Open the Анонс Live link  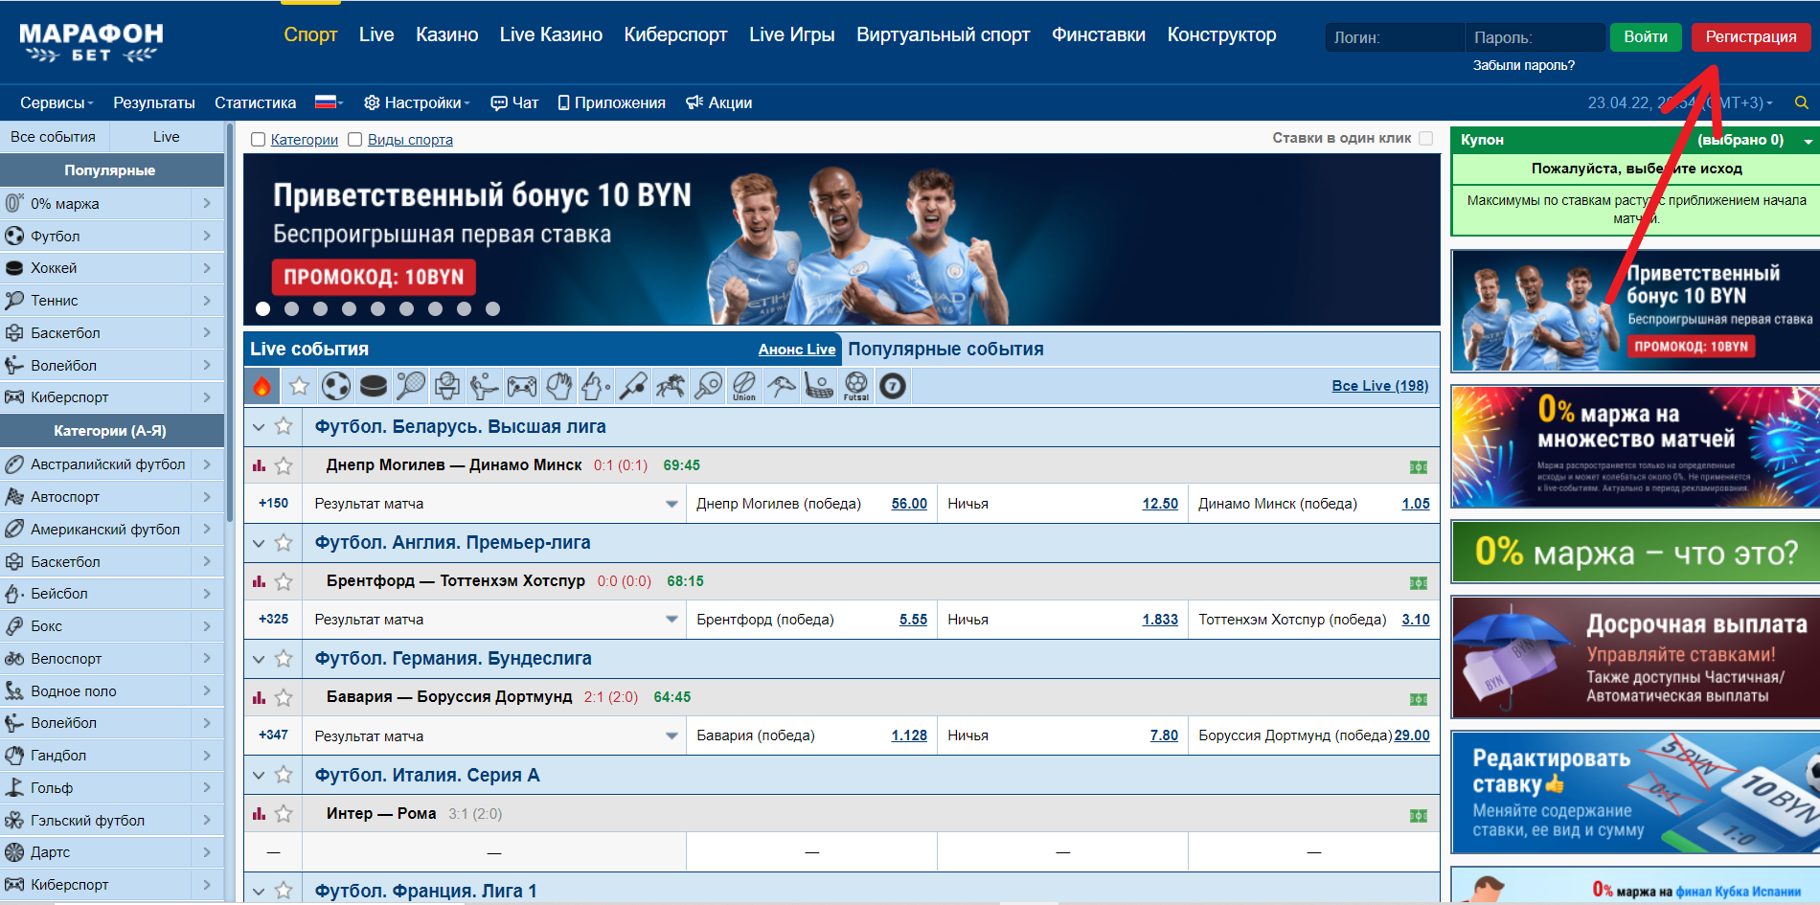click(797, 350)
